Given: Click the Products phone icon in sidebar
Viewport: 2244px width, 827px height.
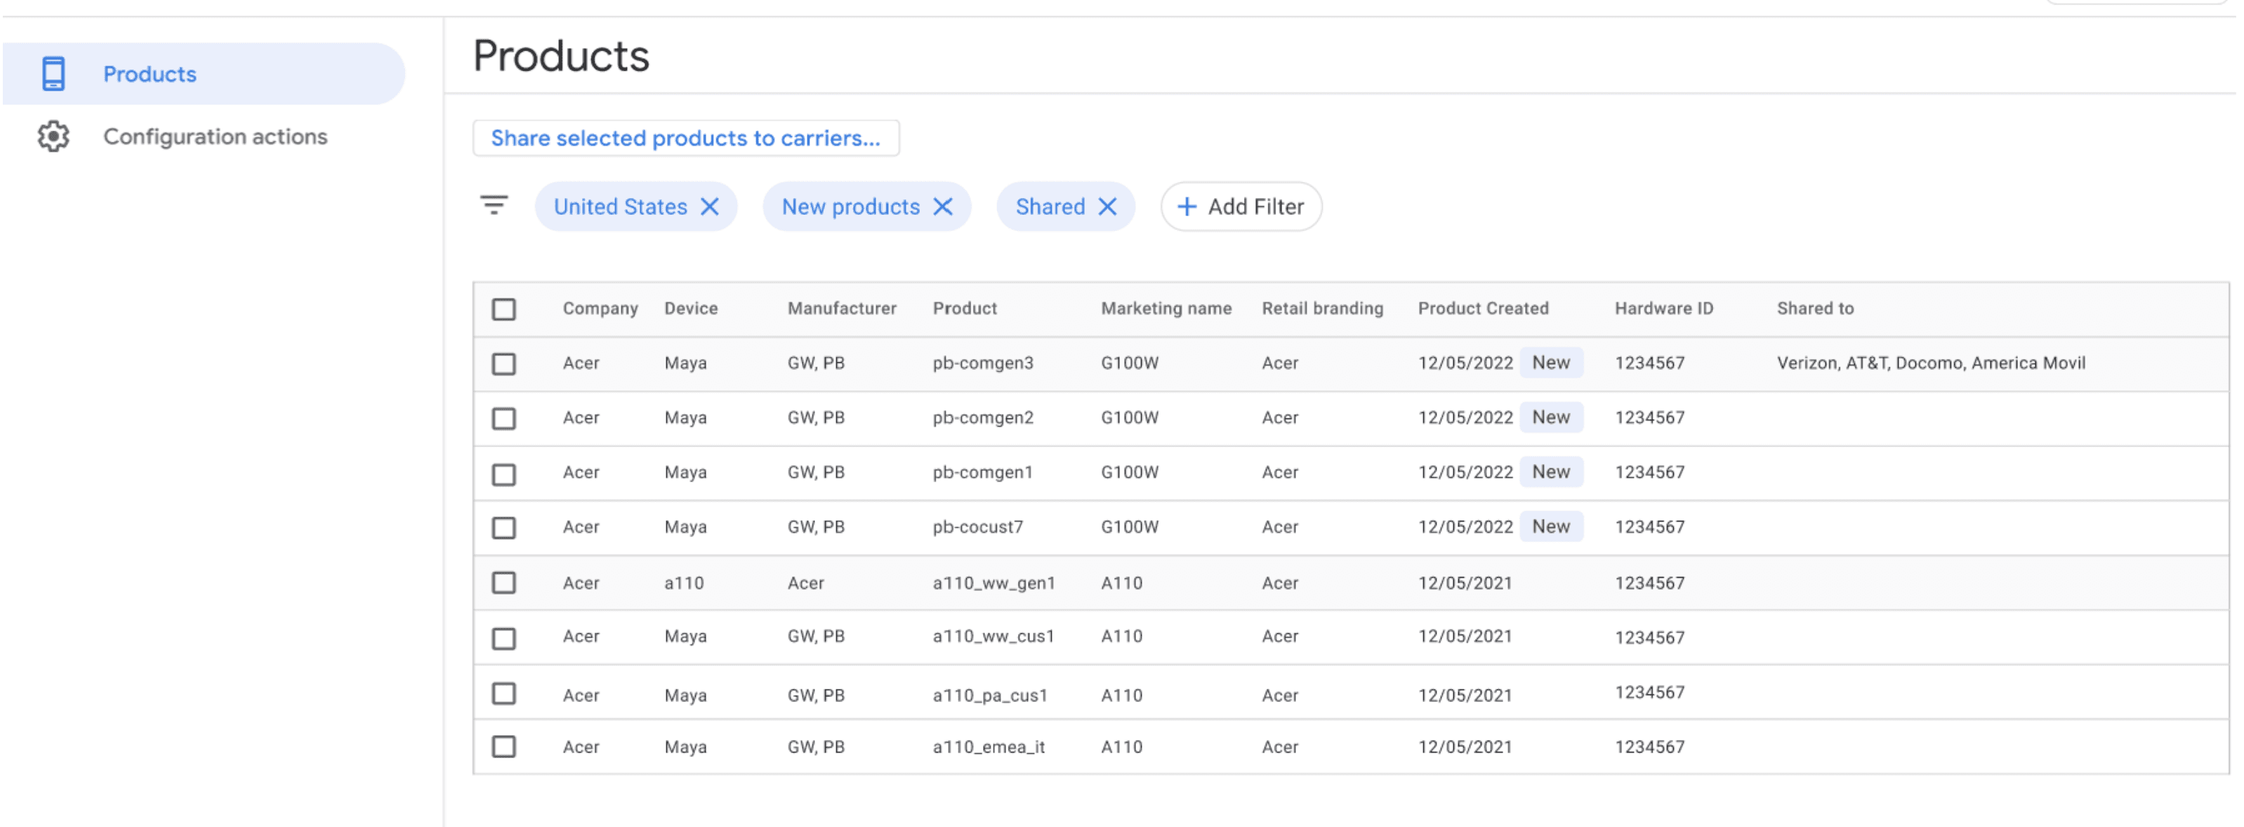Looking at the screenshot, I should 53,74.
